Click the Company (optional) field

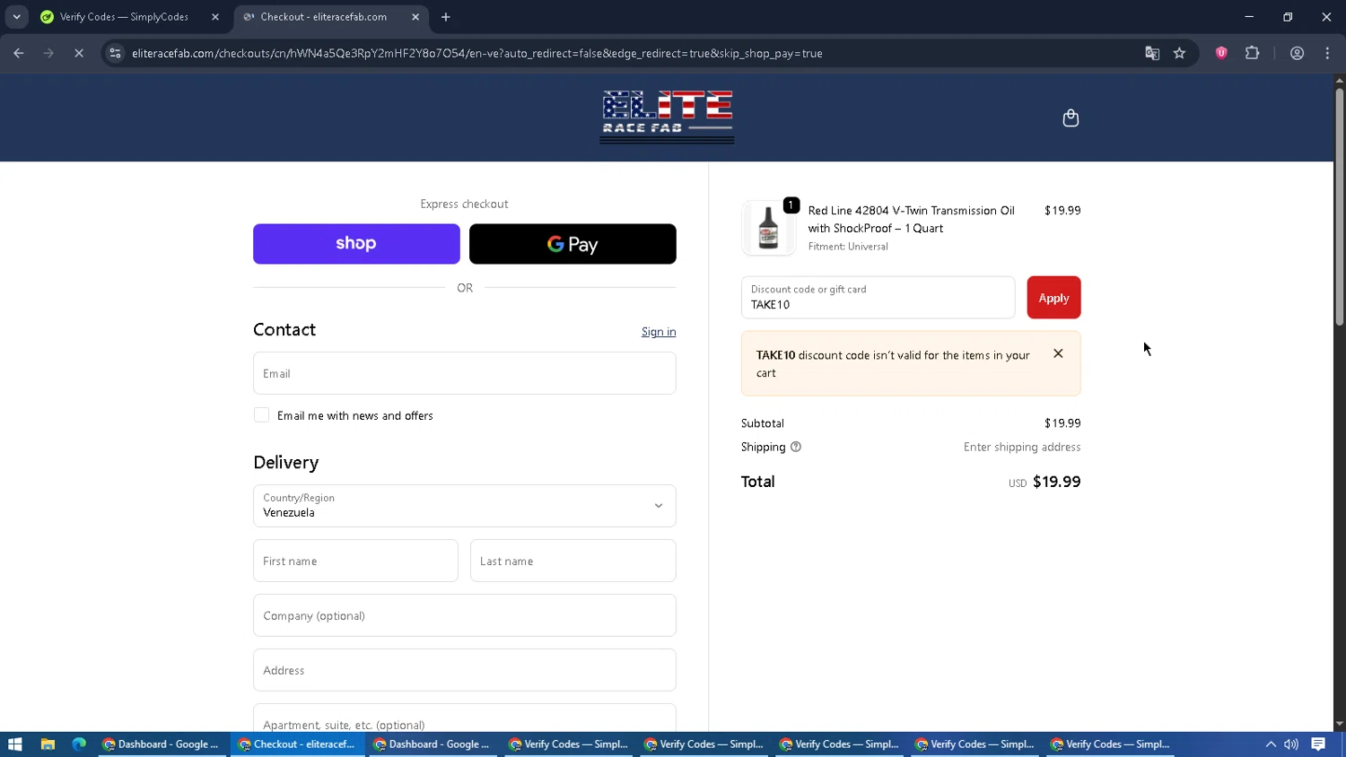(x=465, y=615)
